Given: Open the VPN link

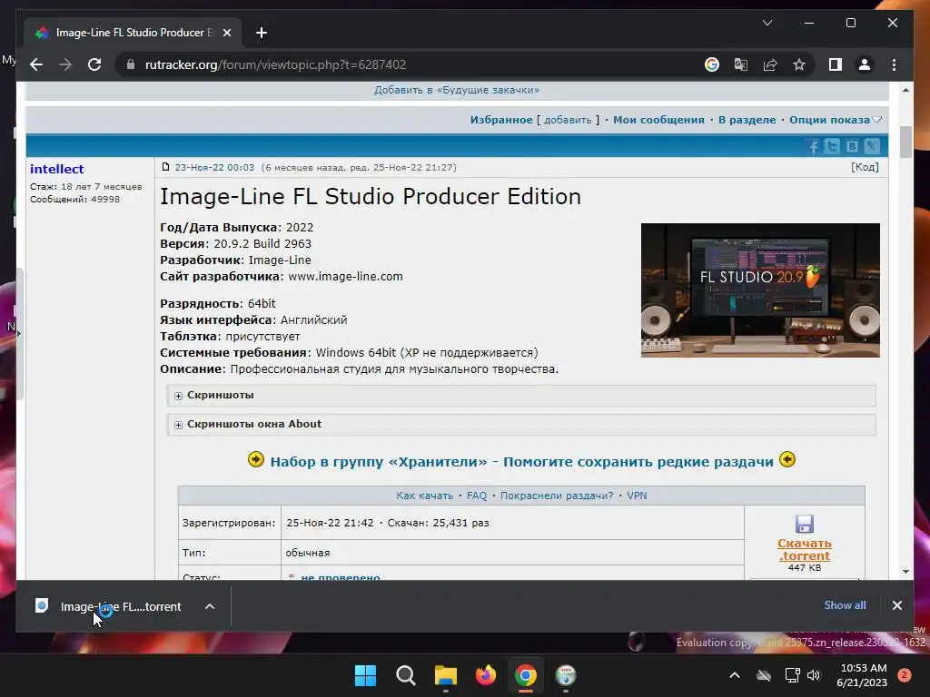Looking at the screenshot, I should pos(637,496).
